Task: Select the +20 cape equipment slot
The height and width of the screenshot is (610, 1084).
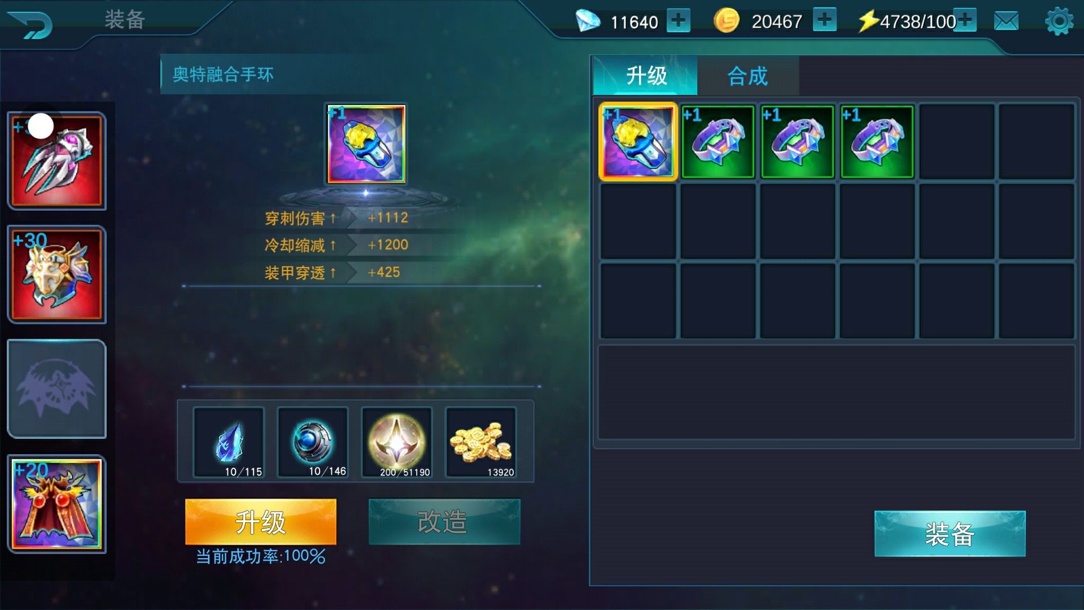Action: [x=56, y=504]
